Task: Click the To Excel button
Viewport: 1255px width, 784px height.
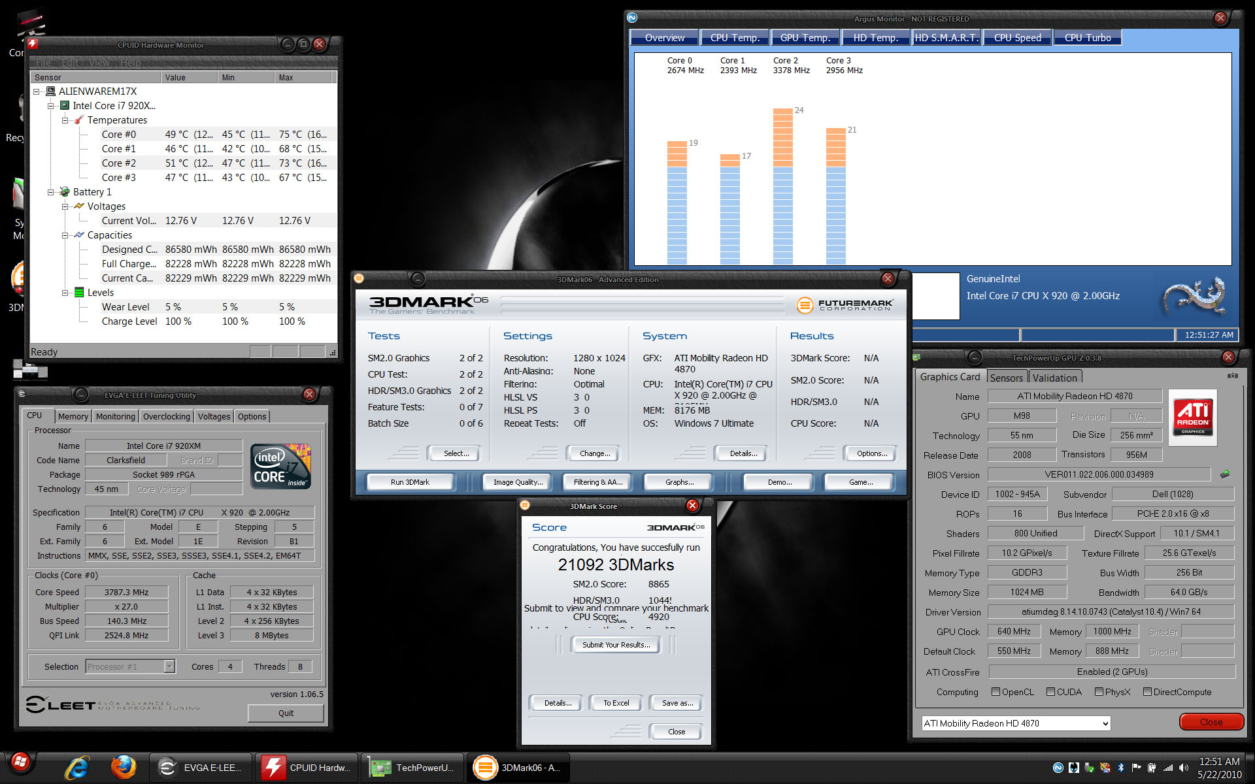Action: (616, 703)
